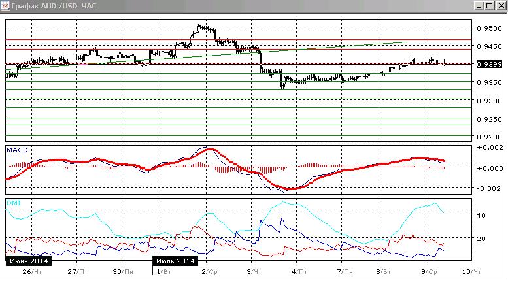Click the date label 2/Ср
The image size is (508, 281).
[x=209, y=271]
